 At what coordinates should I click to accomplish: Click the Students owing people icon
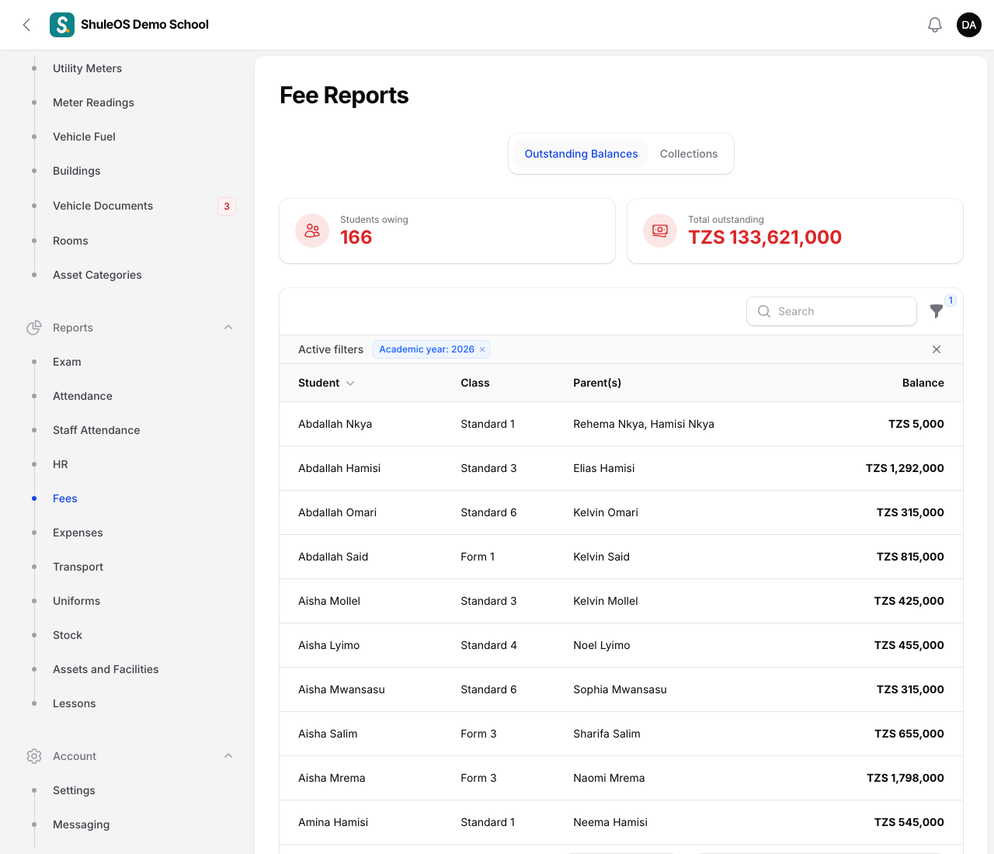[312, 231]
